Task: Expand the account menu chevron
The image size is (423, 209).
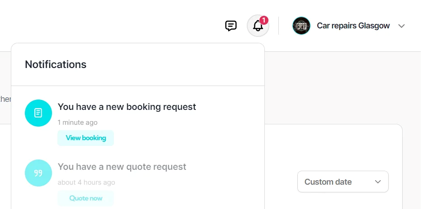Action: [401, 26]
